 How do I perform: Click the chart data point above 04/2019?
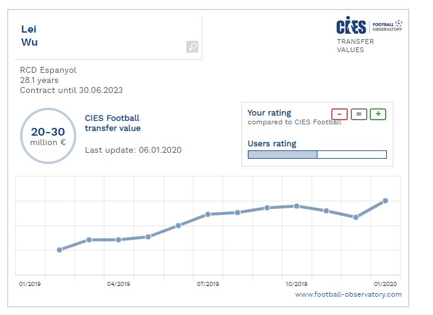(118, 240)
